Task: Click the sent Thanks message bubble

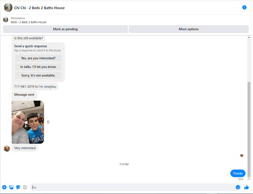Action: tap(238, 173)
